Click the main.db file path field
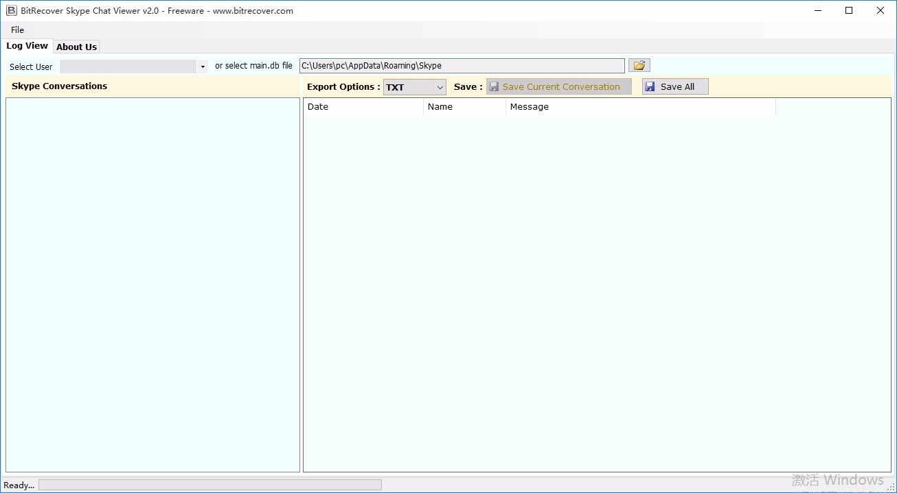This screenshot has height=493, width=897. 462,66
